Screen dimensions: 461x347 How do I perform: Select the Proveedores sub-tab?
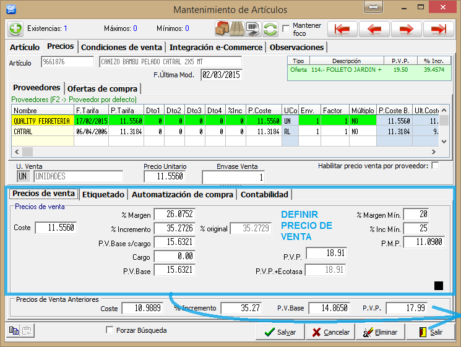(x=37, y=88)
